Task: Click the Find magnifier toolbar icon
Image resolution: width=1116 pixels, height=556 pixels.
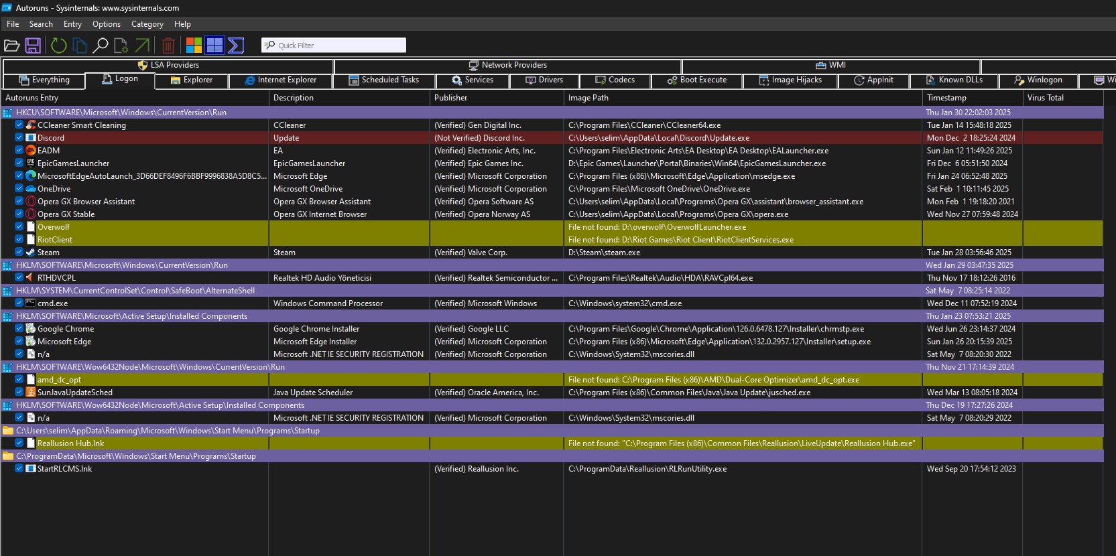Action: pyautogui.click(x=101, y=46)
